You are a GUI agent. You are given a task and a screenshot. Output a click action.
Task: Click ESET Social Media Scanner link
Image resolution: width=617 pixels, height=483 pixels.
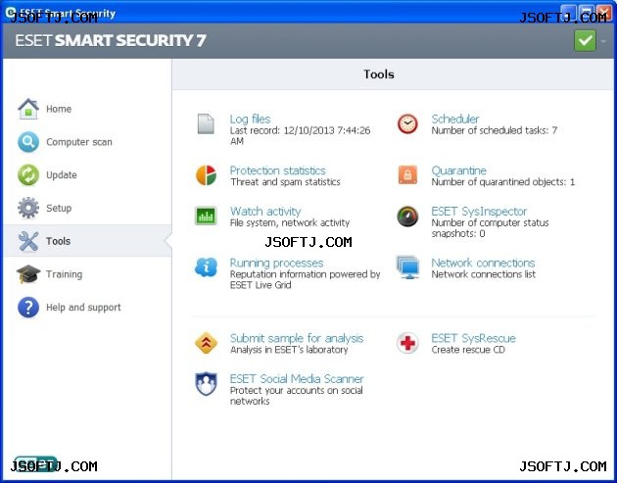click(x=297, y=379)
